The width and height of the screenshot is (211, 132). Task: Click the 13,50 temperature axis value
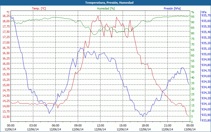point(6,116)
